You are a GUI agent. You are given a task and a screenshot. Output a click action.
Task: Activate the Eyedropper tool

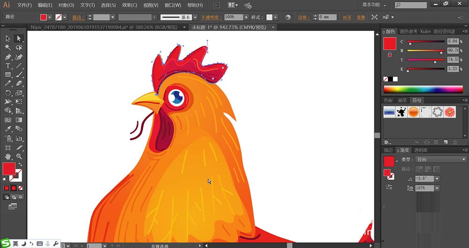pos(8,128)
